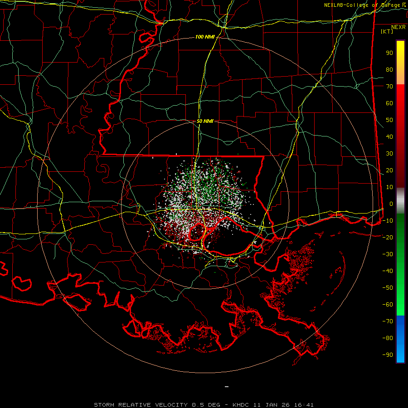Click the KHDC station identifier in the caption
This screenshot has height=408, width=408.
(x=241, y=405)
